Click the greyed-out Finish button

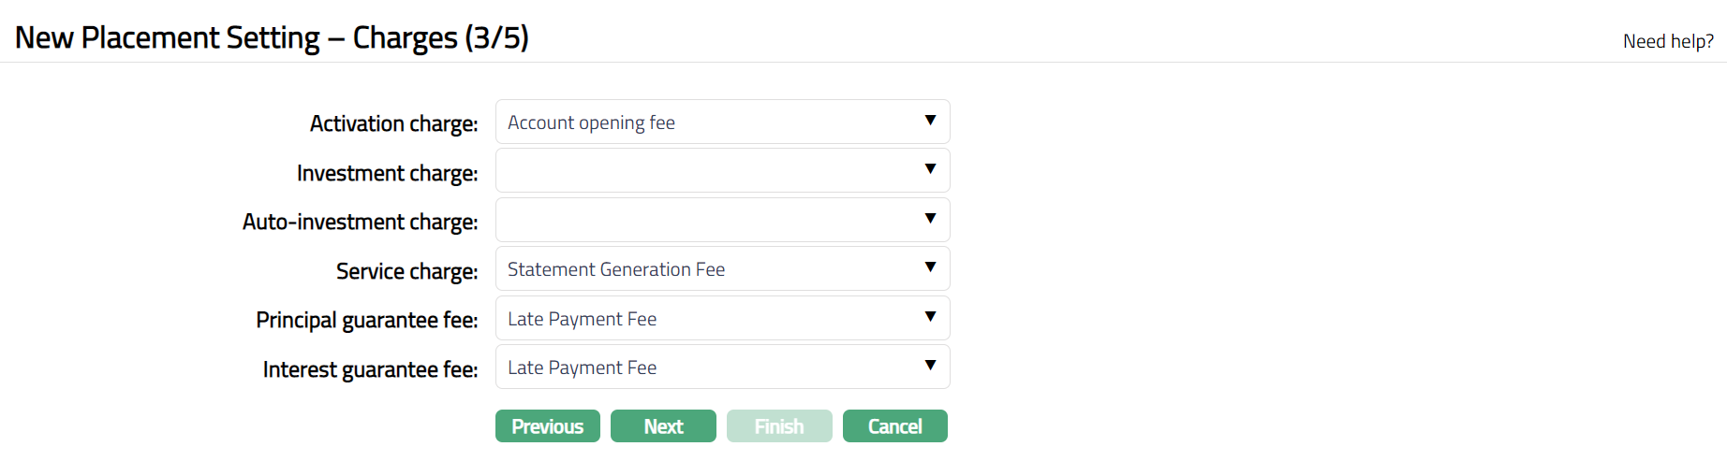[779, 426]
